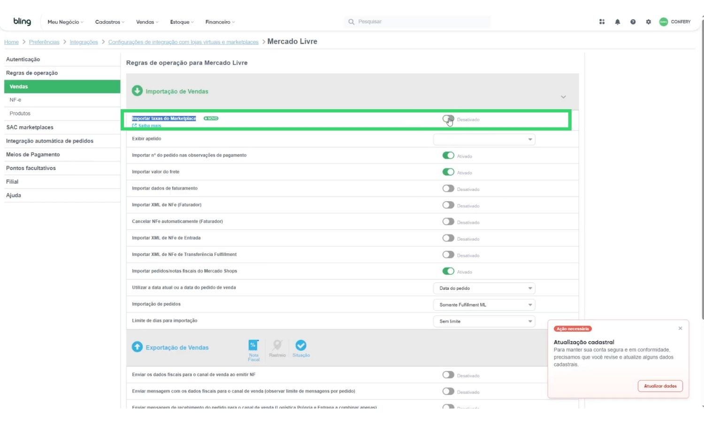Enable Cancelar NFe automaticamente switch

point(448,221)
